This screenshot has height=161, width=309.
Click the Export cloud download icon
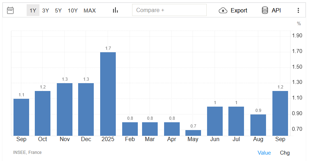(223, 10)
